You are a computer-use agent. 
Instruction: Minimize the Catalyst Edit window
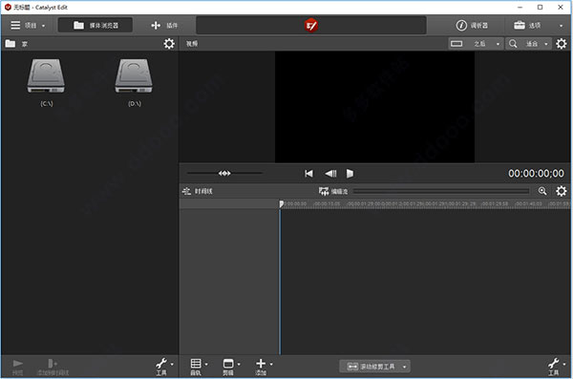click(x=520, y=8)
